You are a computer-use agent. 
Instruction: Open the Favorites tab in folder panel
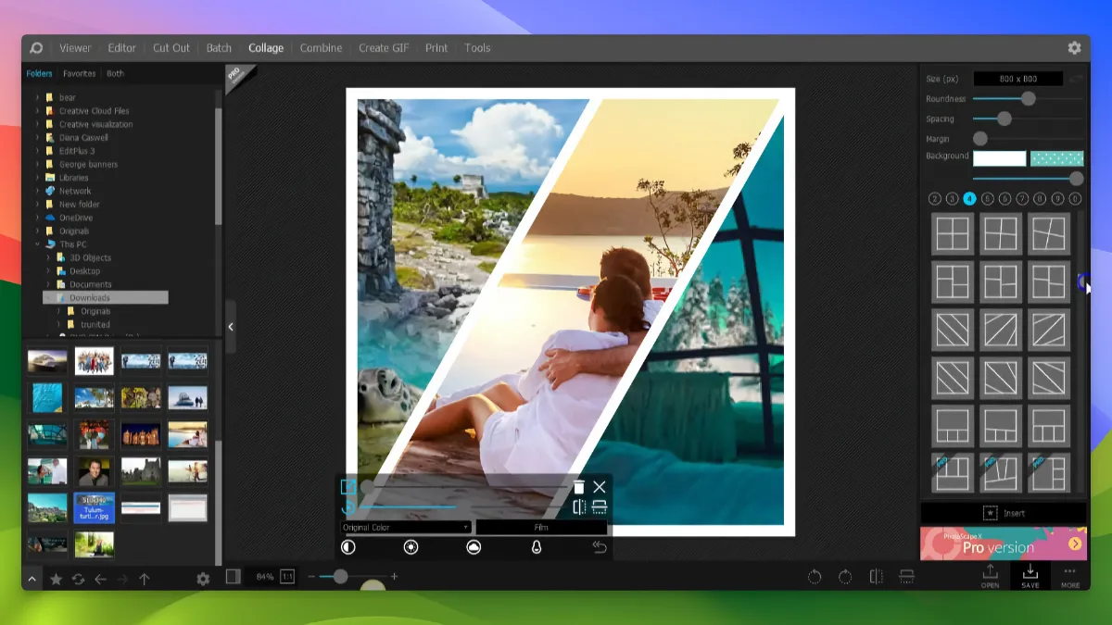79,73
